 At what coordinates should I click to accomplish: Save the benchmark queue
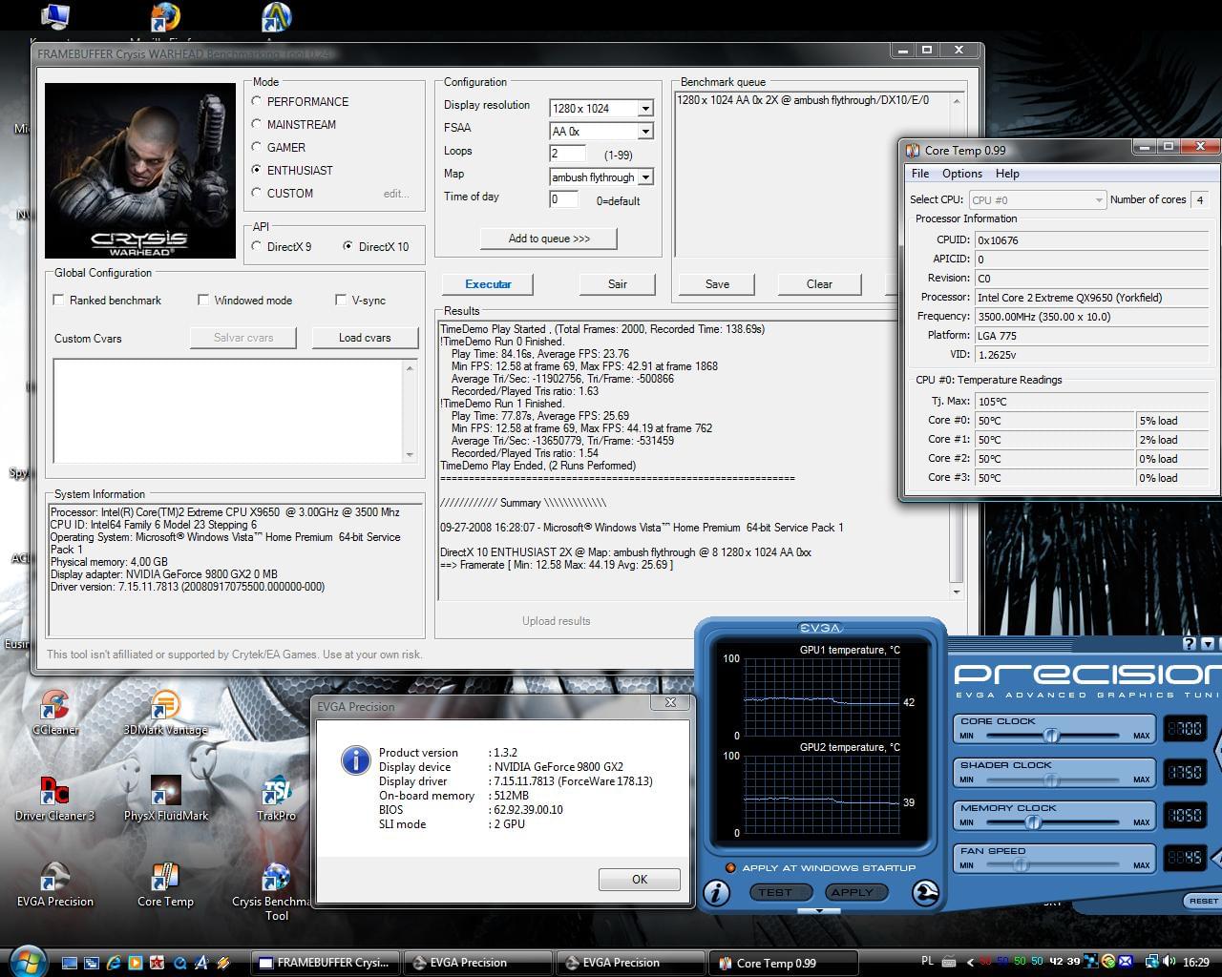tap(717, 284)
